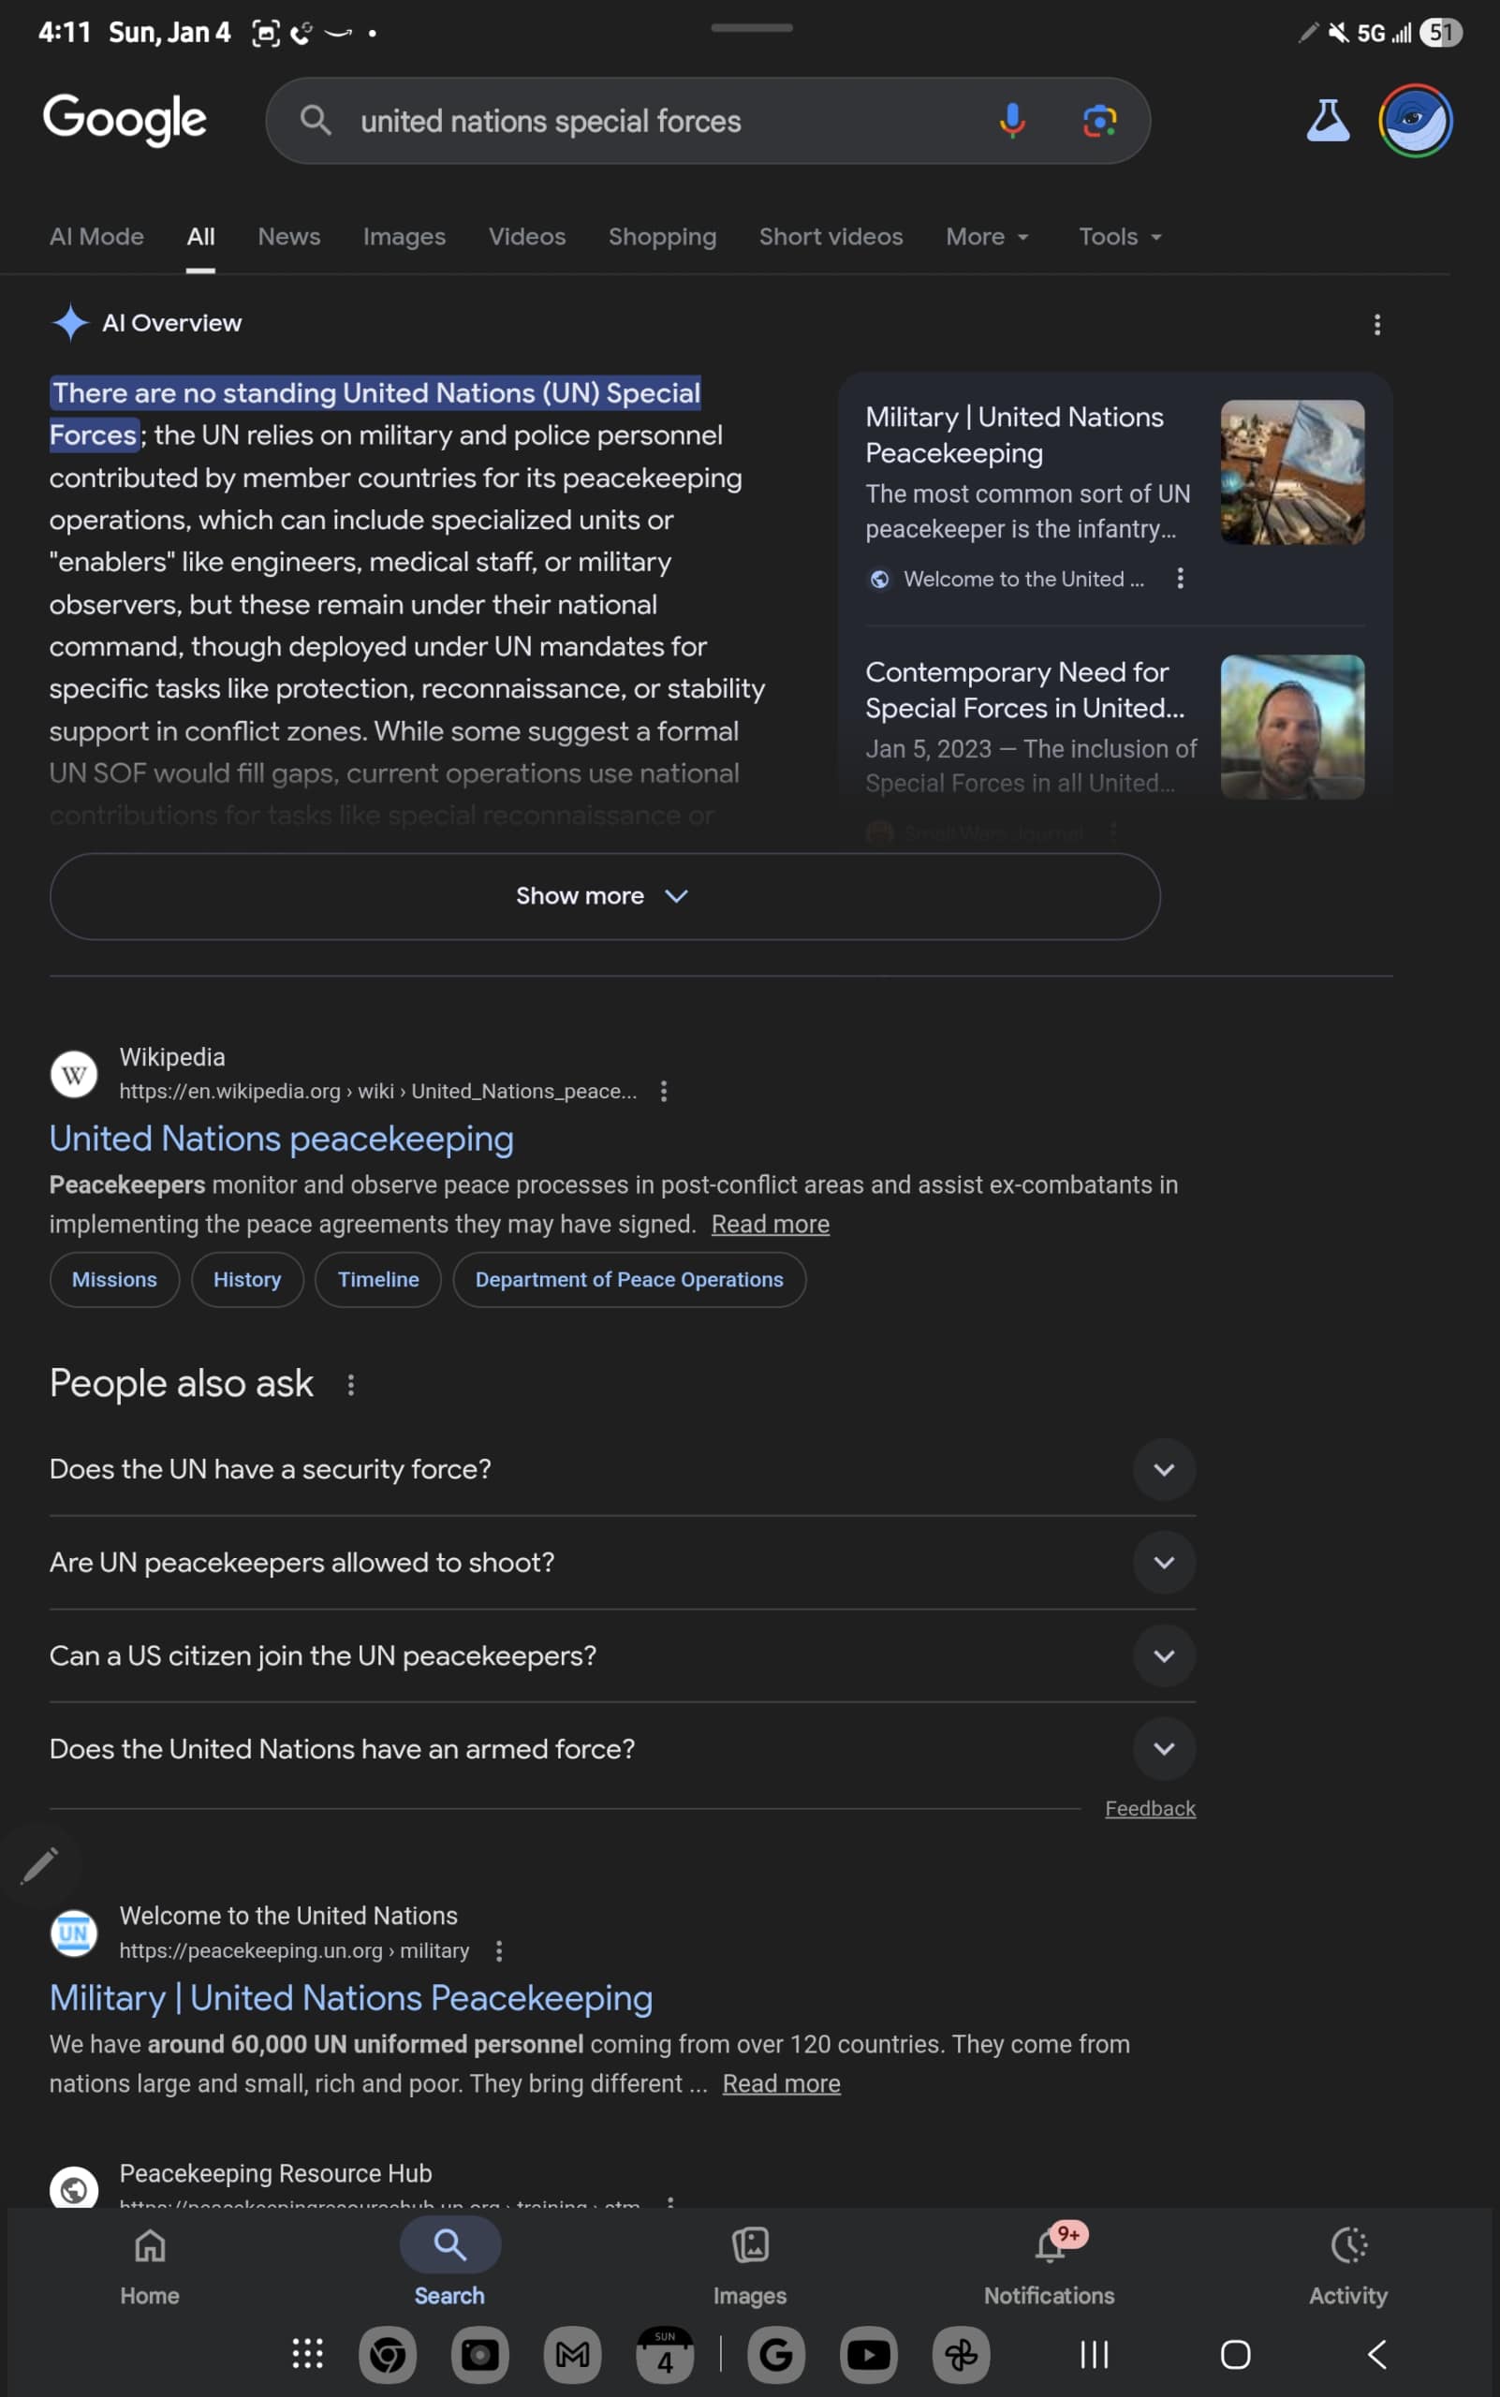
Task: Open the United Nations peacekeeping Wikipedia link
Action: click(x=282, y=1139)
